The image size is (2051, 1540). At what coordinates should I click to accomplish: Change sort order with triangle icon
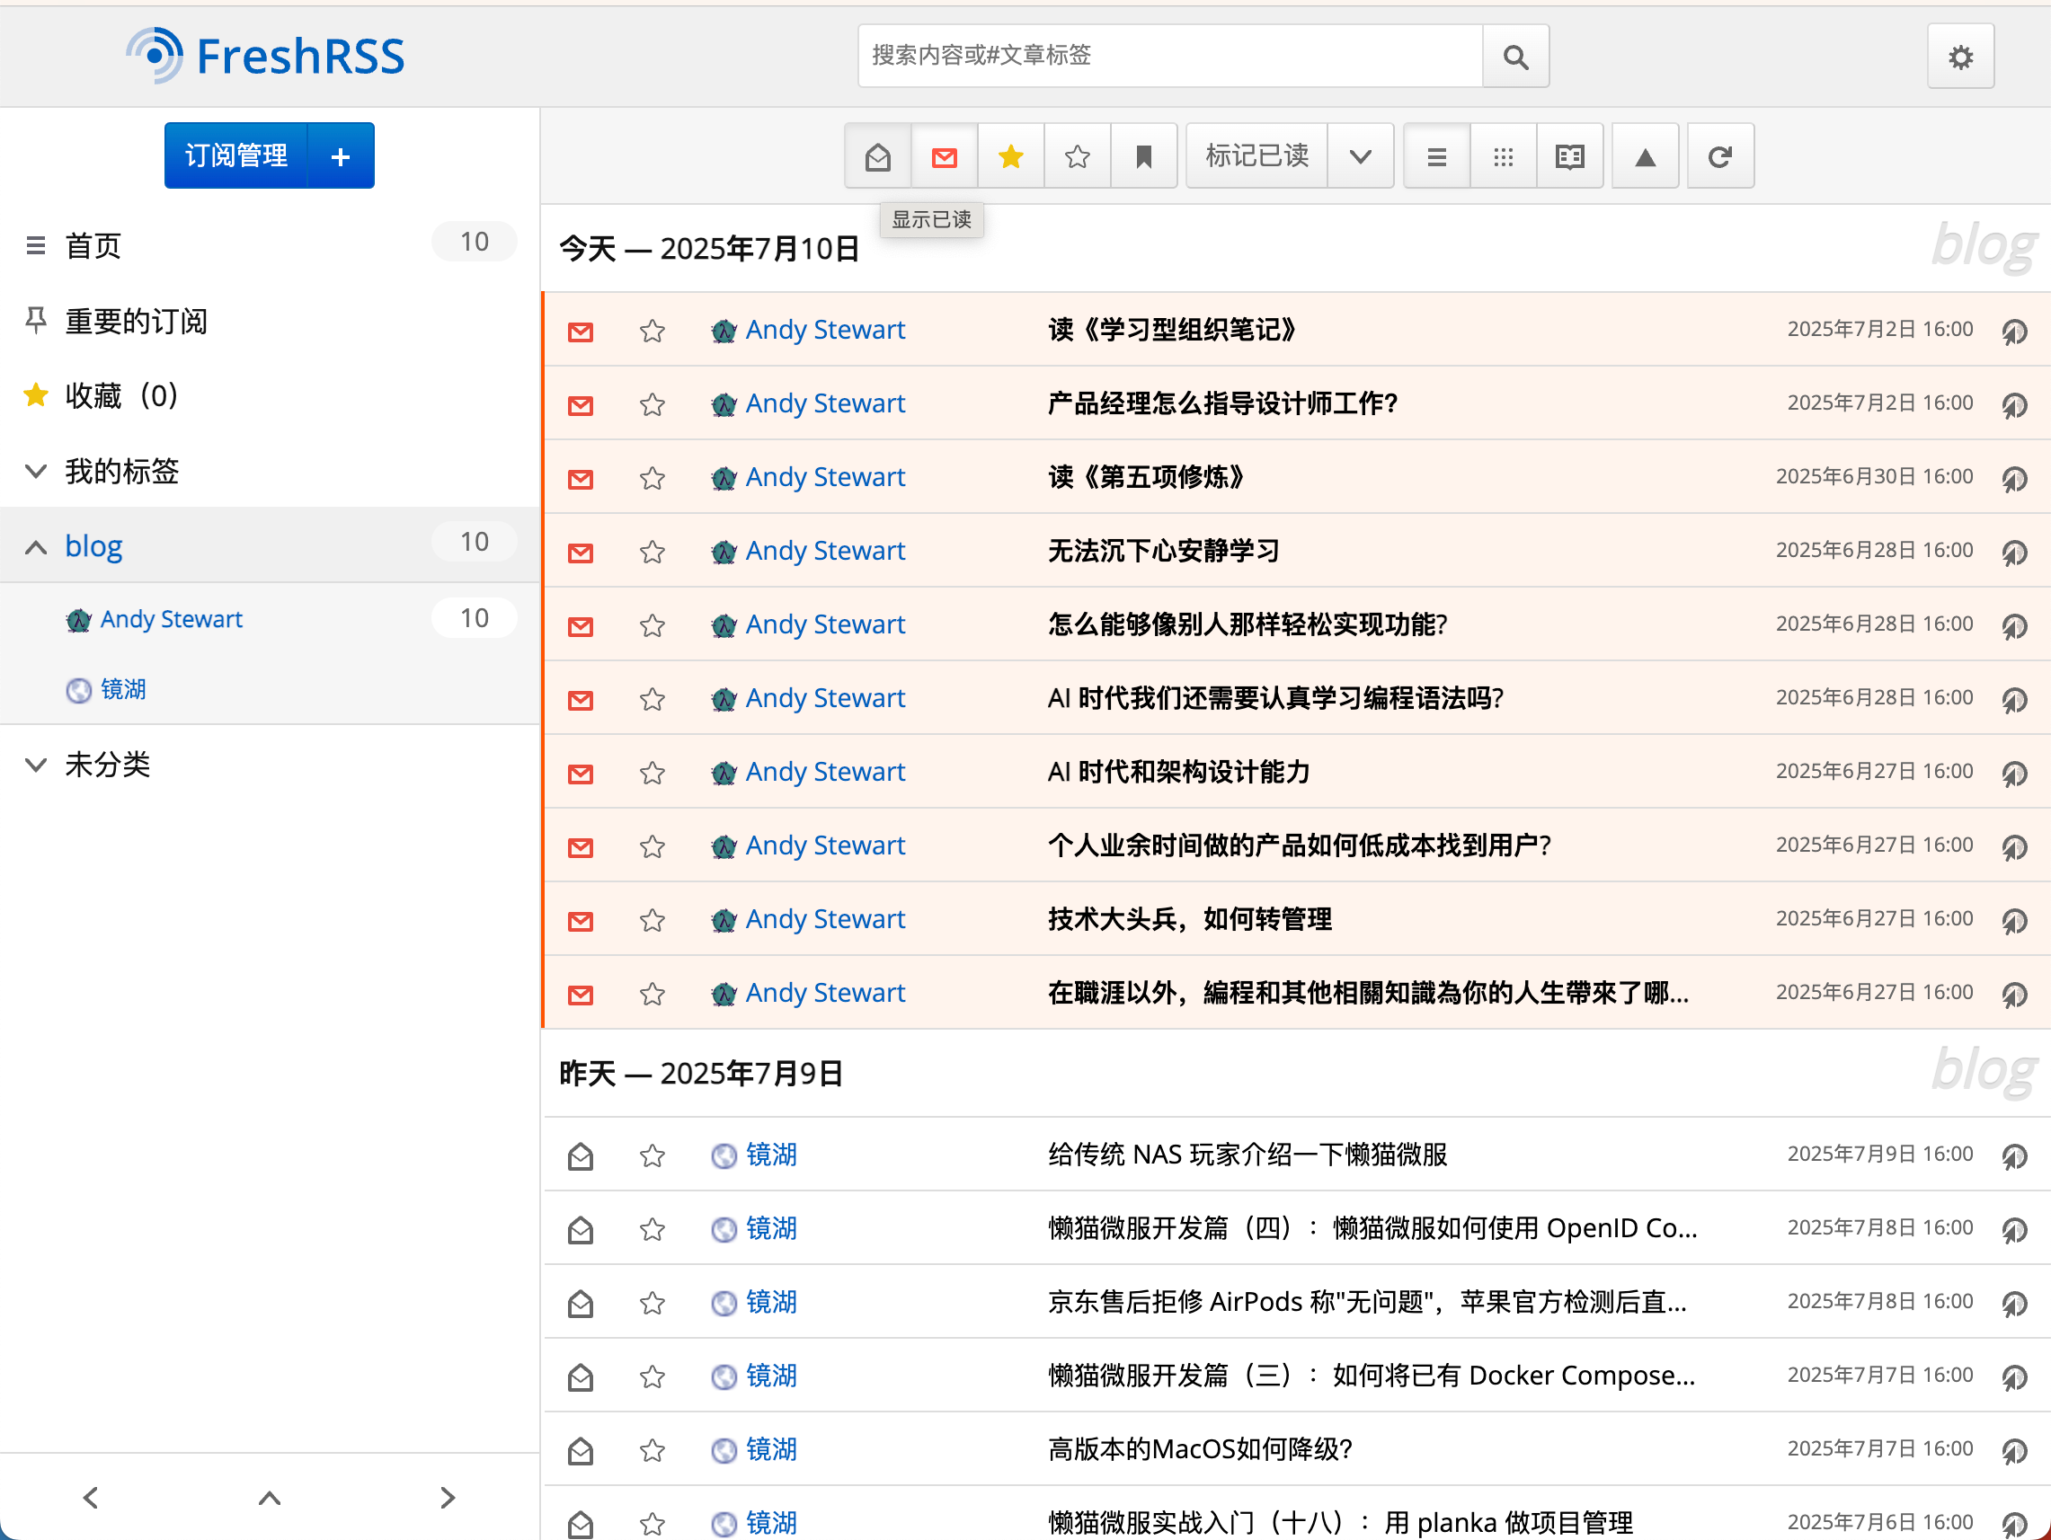coord(1645,156)
